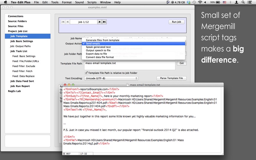Choose Speak generated text option

(x=133, y=47)
